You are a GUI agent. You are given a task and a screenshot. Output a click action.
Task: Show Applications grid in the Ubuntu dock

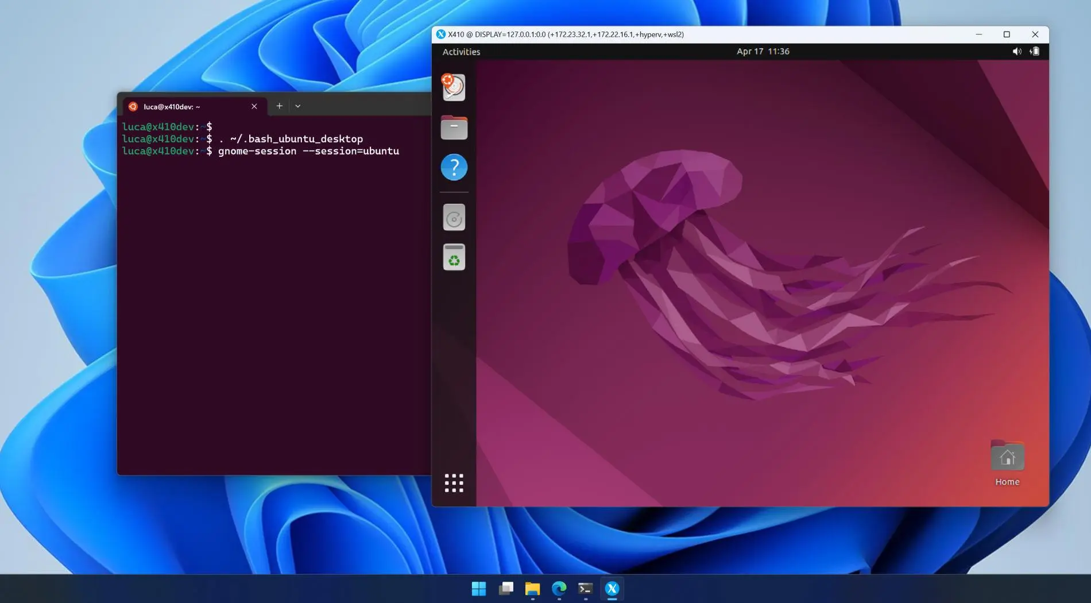pyautogui.click(x=454, y=483)
